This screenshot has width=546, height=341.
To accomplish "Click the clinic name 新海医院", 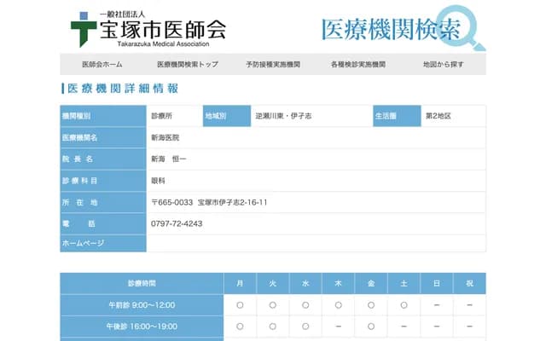I will (x=165, y=137).
